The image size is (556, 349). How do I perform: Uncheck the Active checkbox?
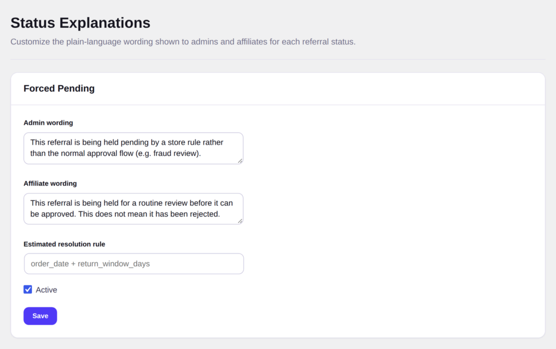pos(28,289)
